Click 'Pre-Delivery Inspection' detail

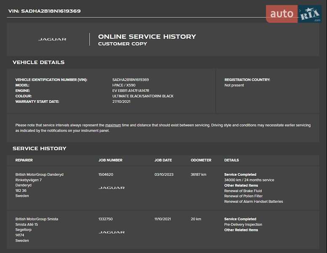coord(243,224)
